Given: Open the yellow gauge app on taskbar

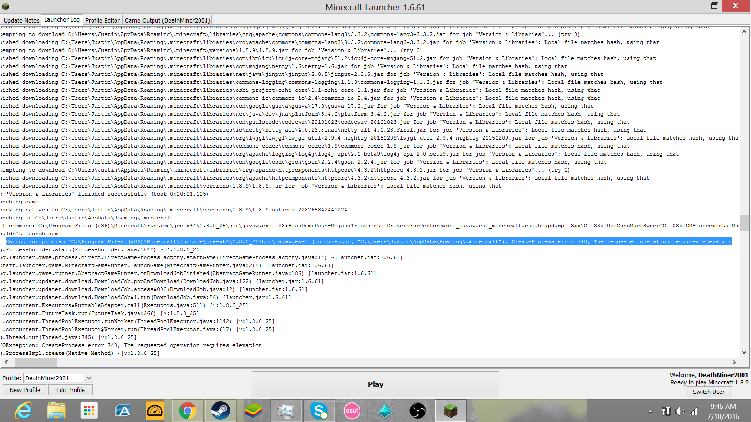Looking at the screenshot, I should tap(154, 411).
